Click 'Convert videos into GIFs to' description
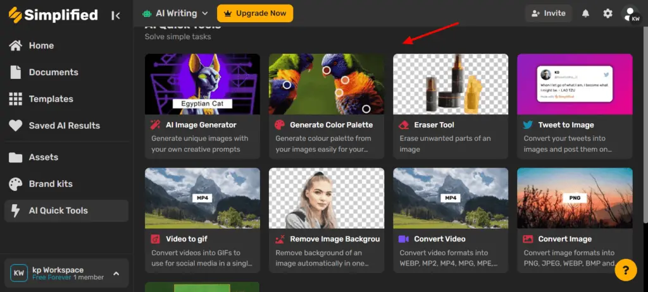The image size is (648, 292). pyautogui.click(x=196, y=252)
